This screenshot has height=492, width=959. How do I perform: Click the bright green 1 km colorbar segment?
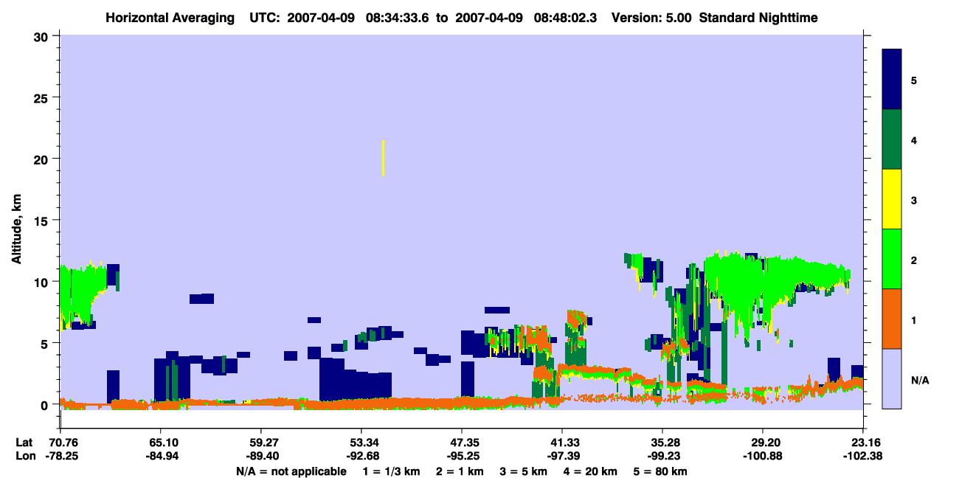click(892, 259)
